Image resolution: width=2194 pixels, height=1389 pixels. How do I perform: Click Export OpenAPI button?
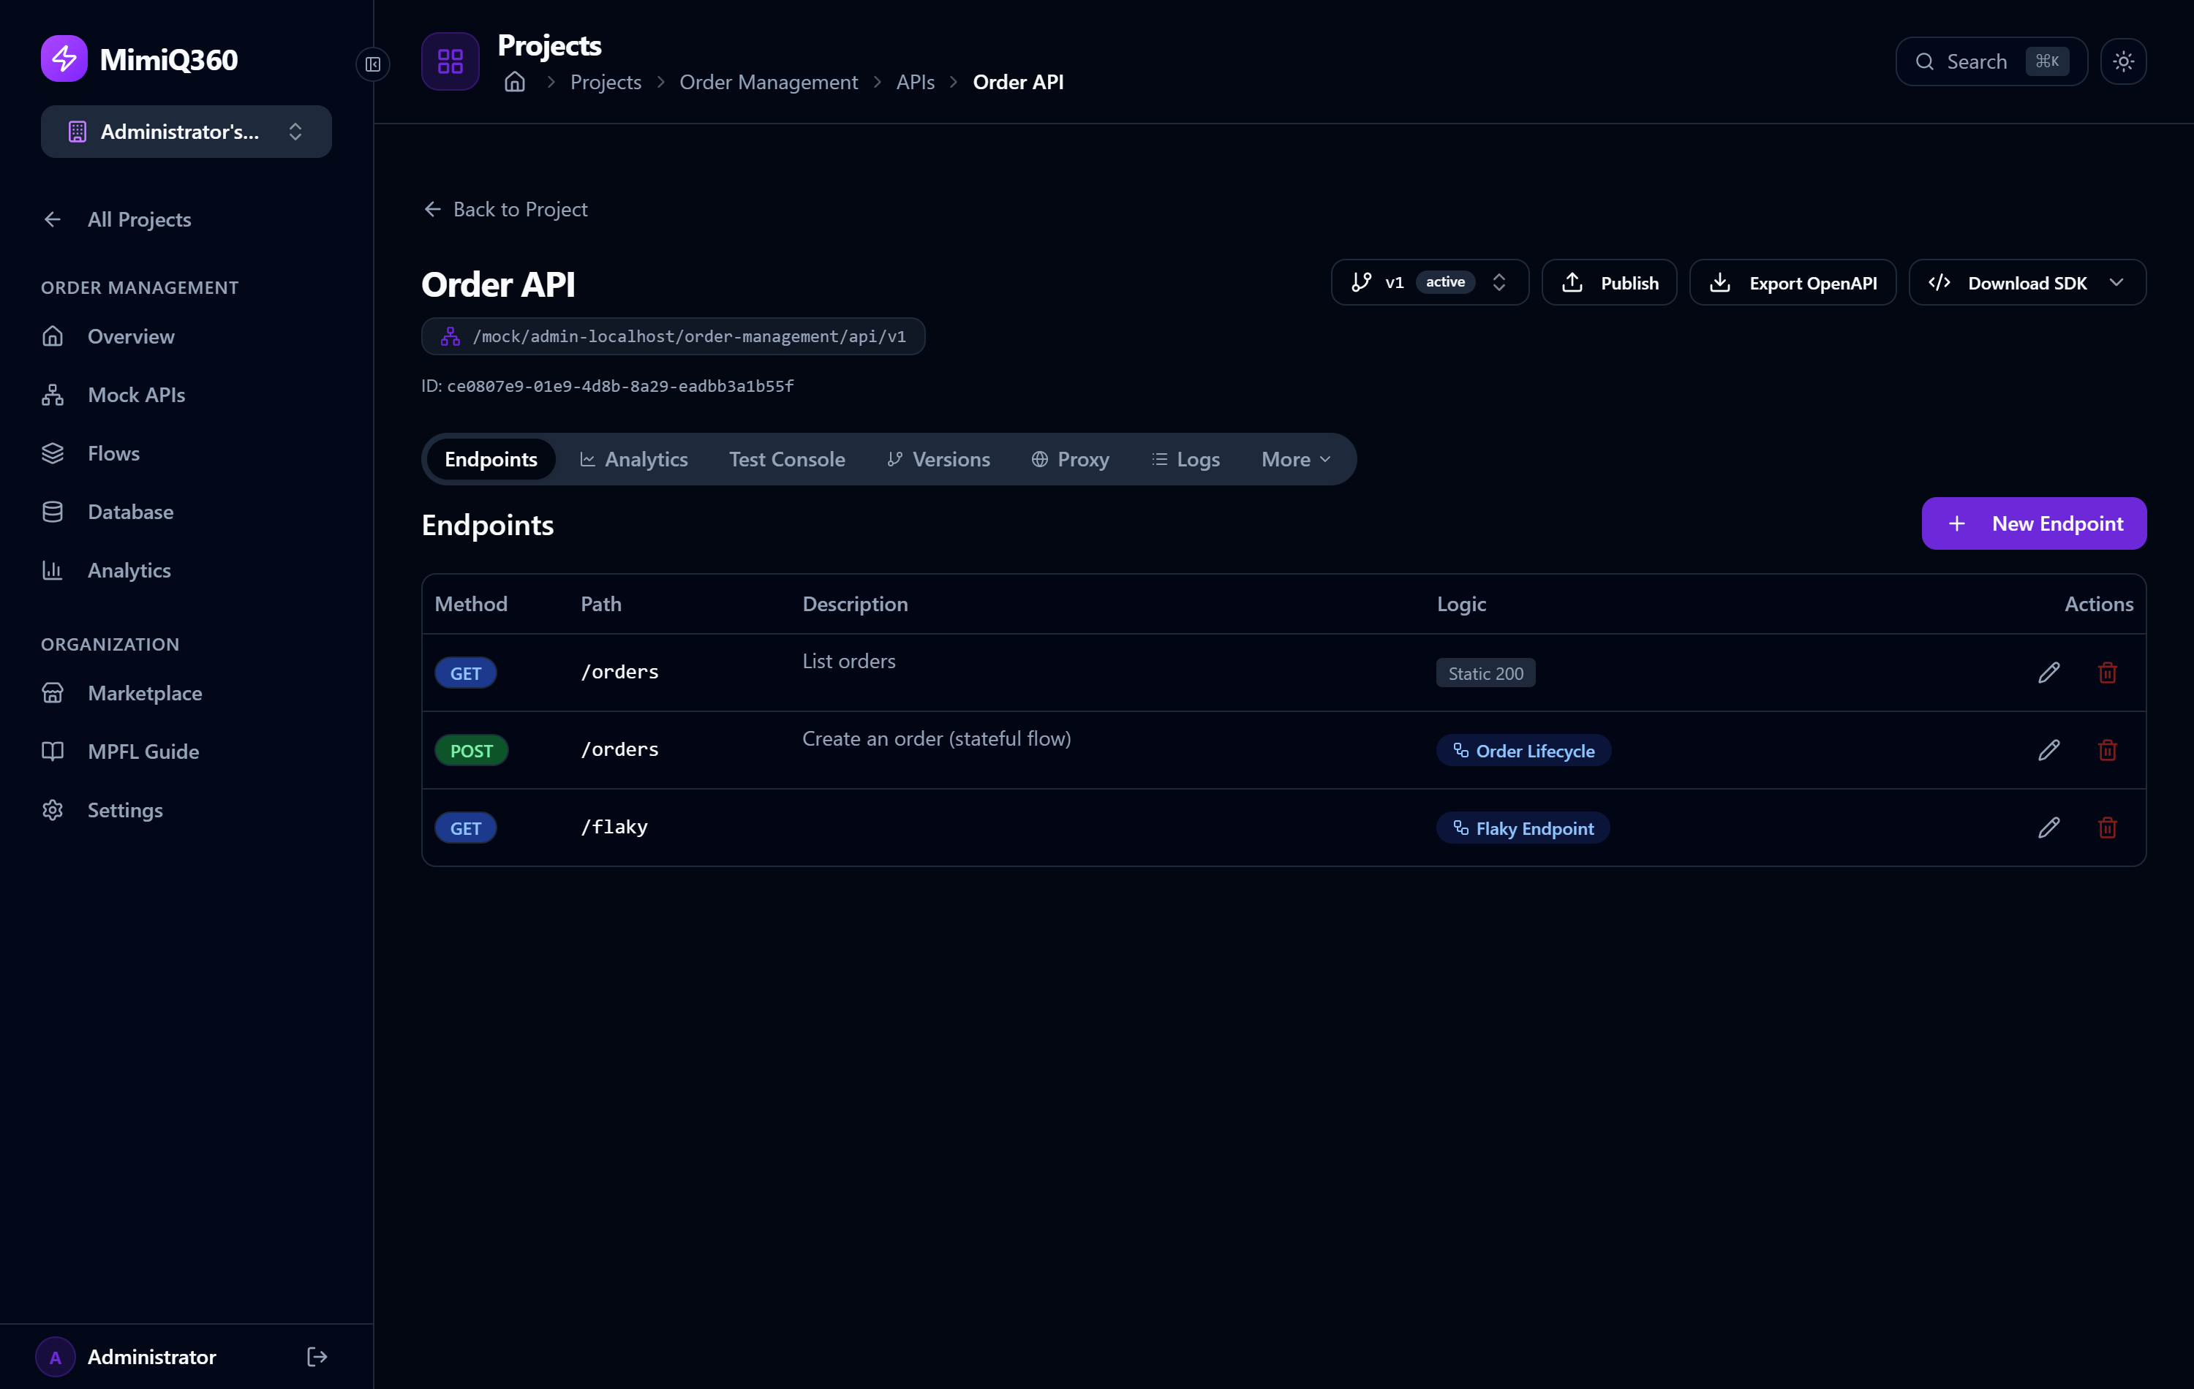tap(1792, 282)
